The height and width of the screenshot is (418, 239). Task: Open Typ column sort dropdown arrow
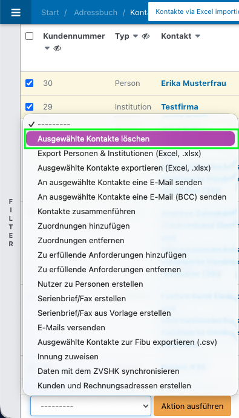[x=136, y=36]
